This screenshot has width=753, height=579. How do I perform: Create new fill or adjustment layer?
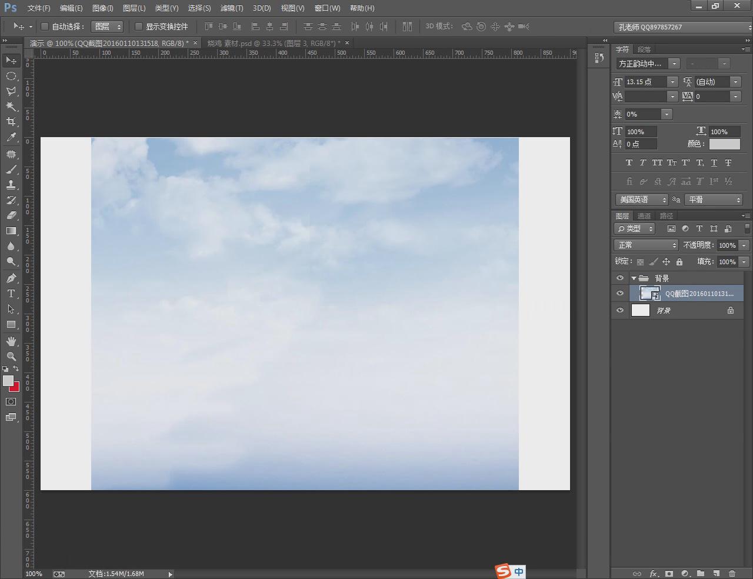click(685, 573)
